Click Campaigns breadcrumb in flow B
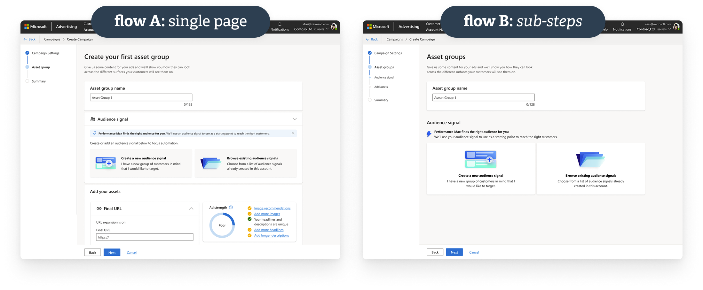The image size is (703, 290). (395, 39)
